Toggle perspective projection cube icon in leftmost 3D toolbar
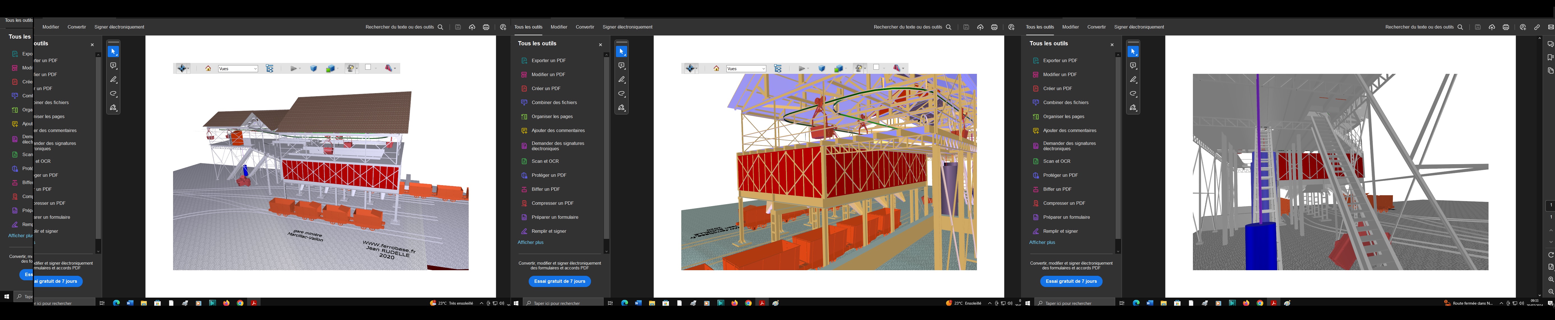1555x320 pixels. [314, 69]
